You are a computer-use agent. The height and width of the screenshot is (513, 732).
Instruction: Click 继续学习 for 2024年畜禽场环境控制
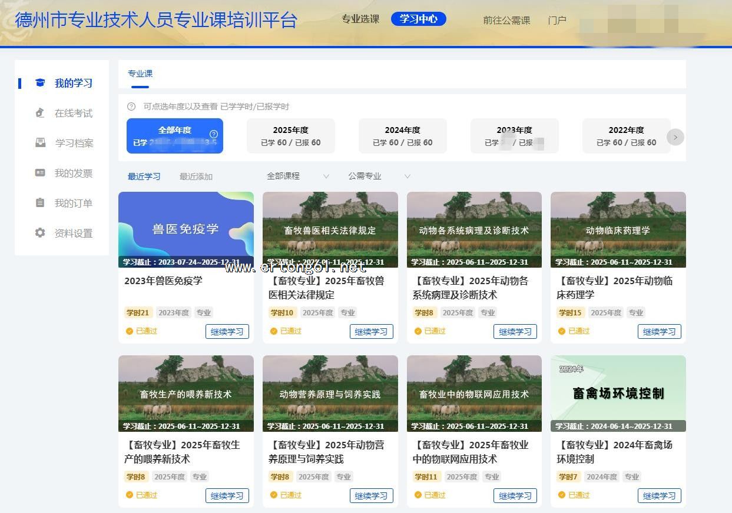[x=659, y=495]
